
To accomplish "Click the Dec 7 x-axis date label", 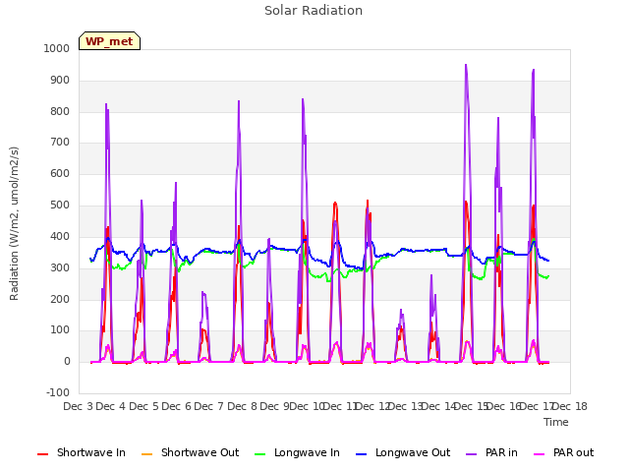I will point(208,406).
